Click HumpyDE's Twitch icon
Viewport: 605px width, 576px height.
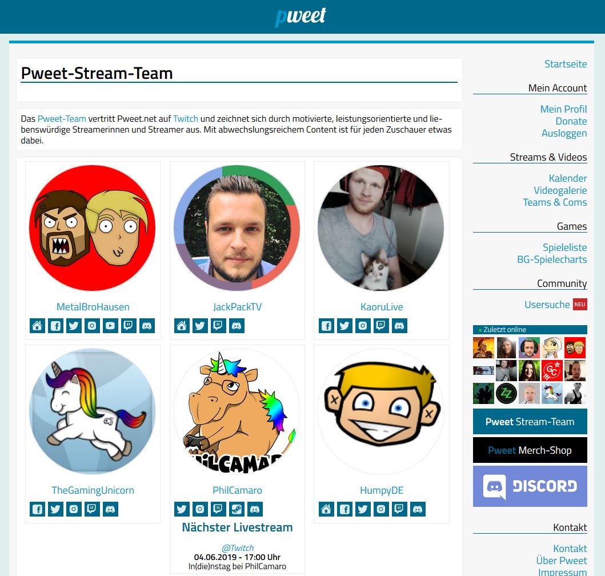pos(399,509)
